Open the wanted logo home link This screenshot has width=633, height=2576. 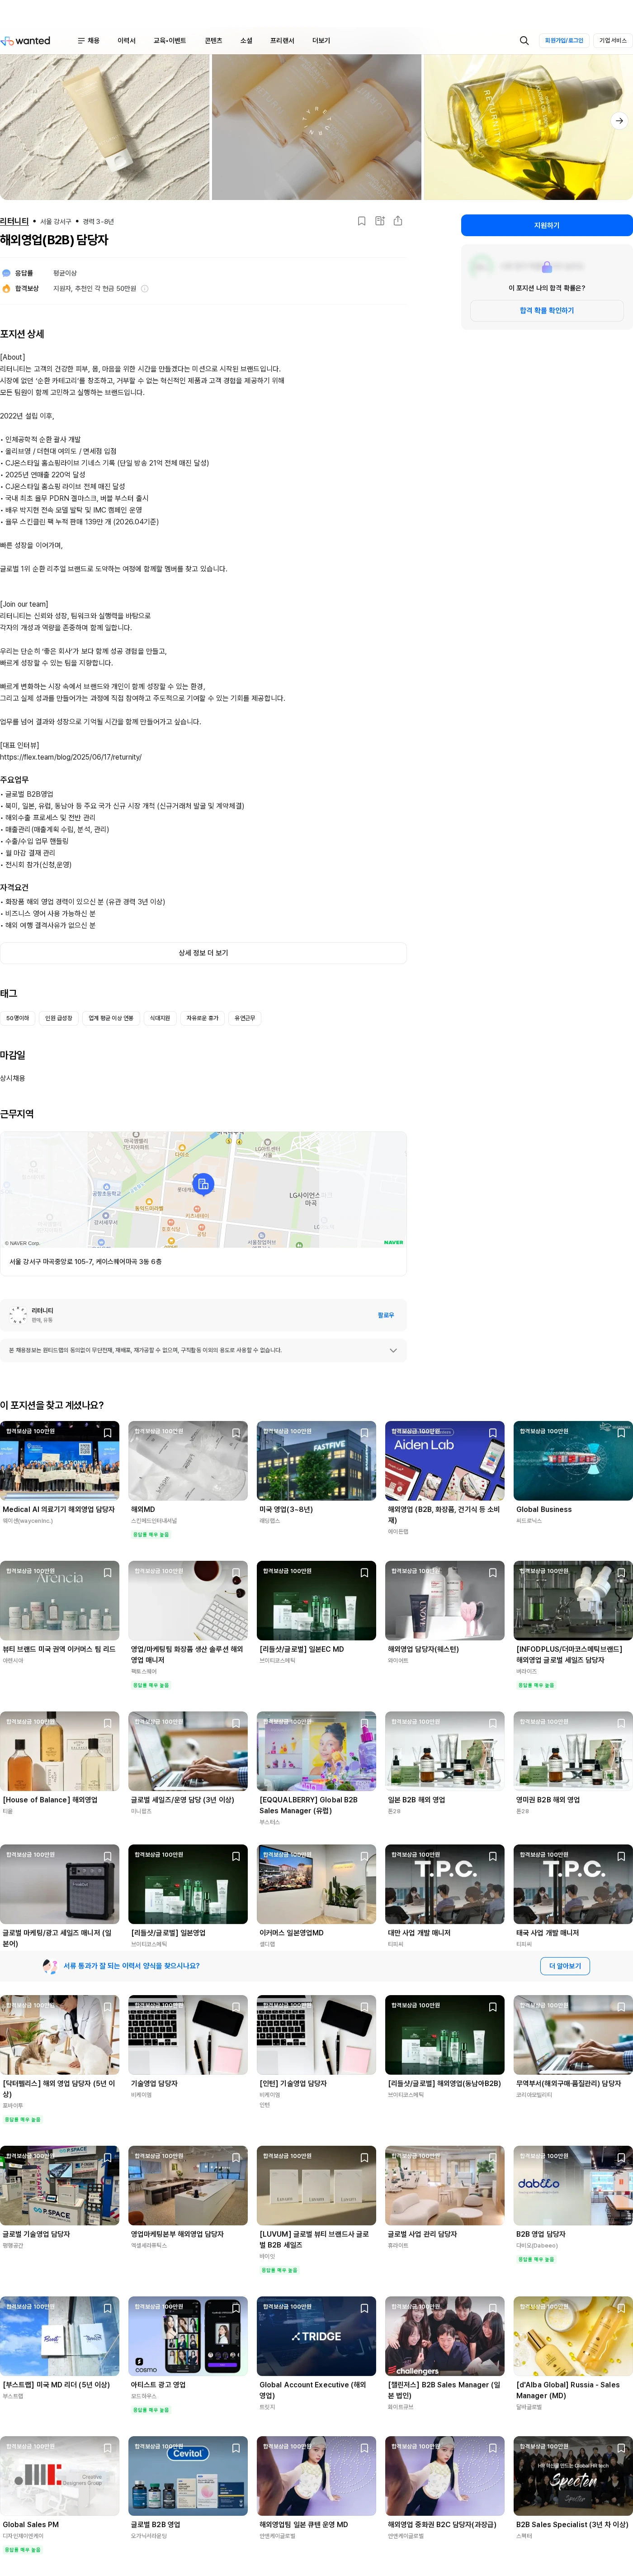(25, 41)
